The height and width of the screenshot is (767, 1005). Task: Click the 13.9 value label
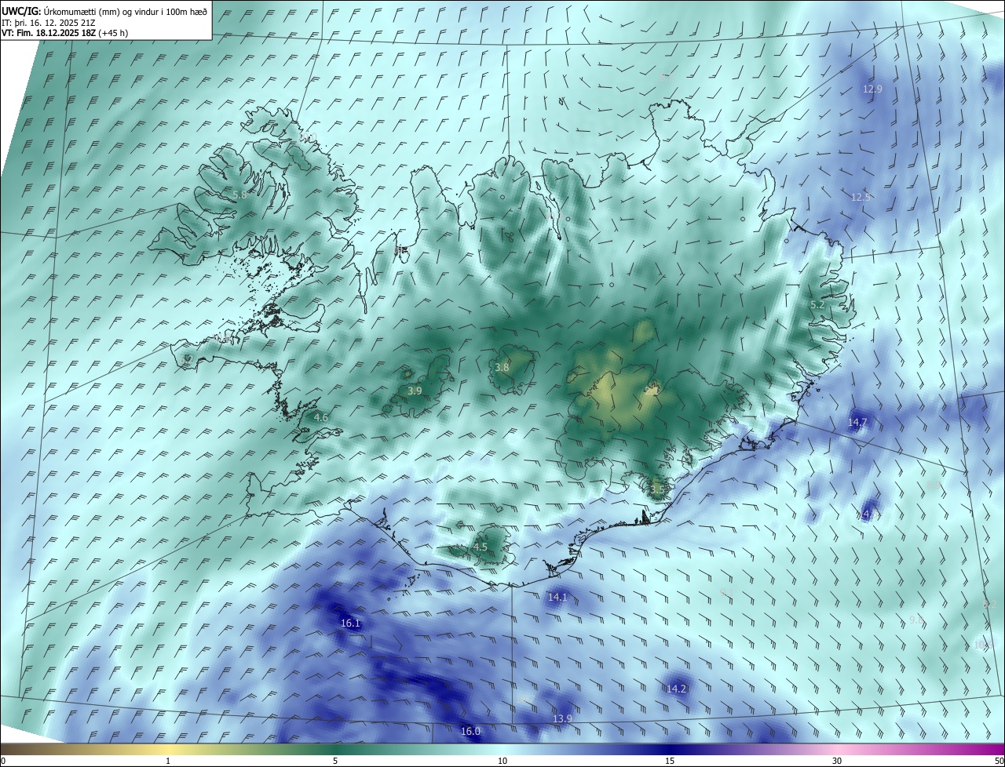[x=562, y=718]
